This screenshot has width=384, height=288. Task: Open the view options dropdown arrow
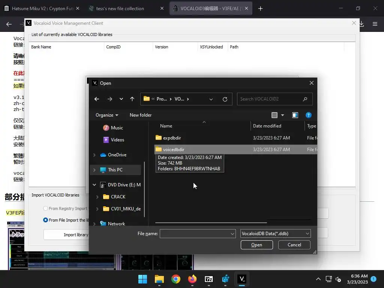coord(282,115)
